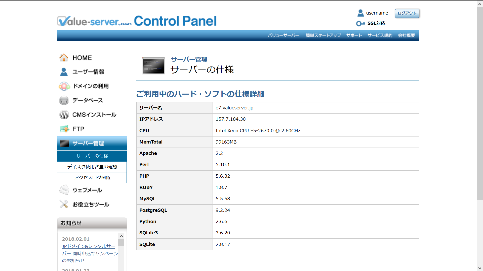Click the SSL対応 key icon
The image size is (483, 271).
[360, 23]
